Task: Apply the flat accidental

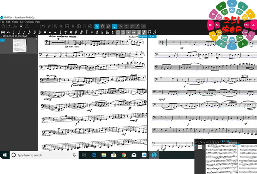Action: coord(102,32)
